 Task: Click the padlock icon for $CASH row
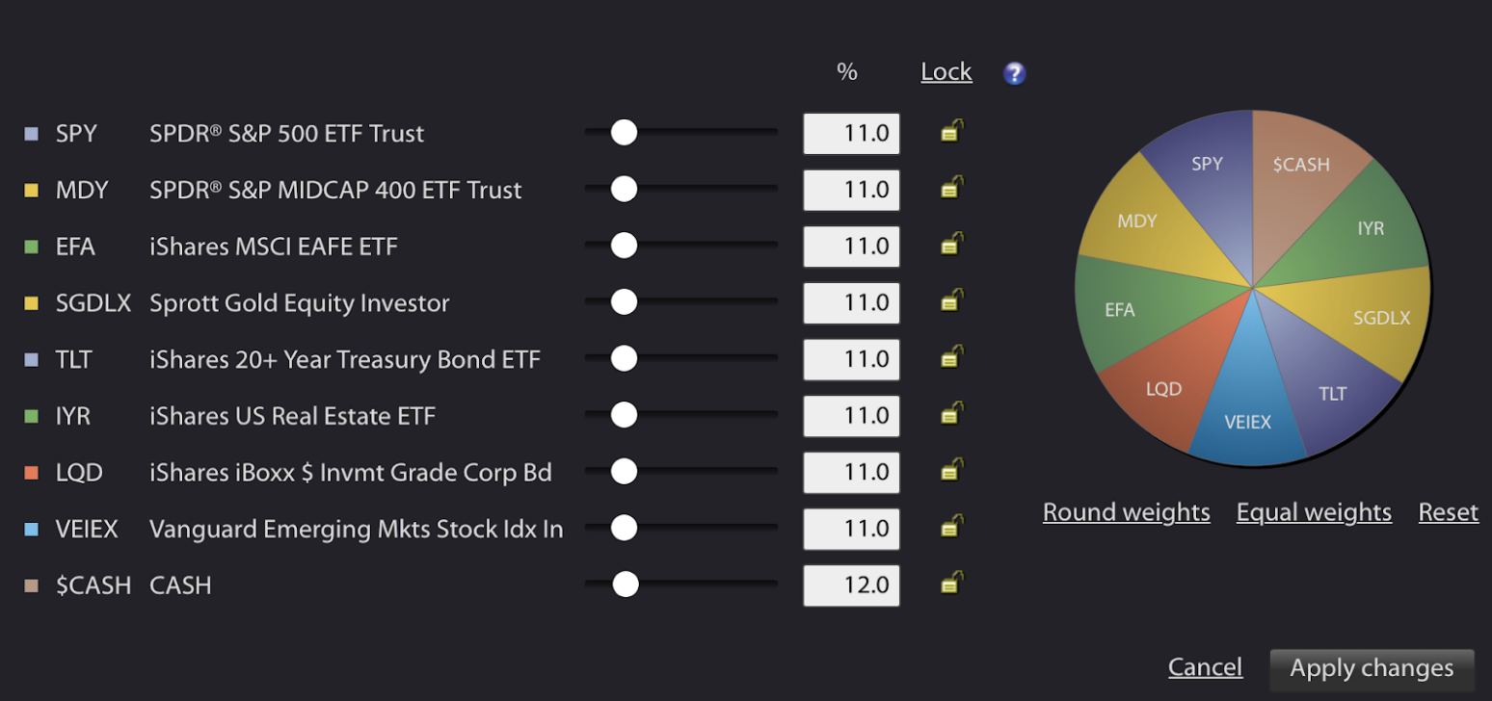pyautogui.click(x=952, y=584)
